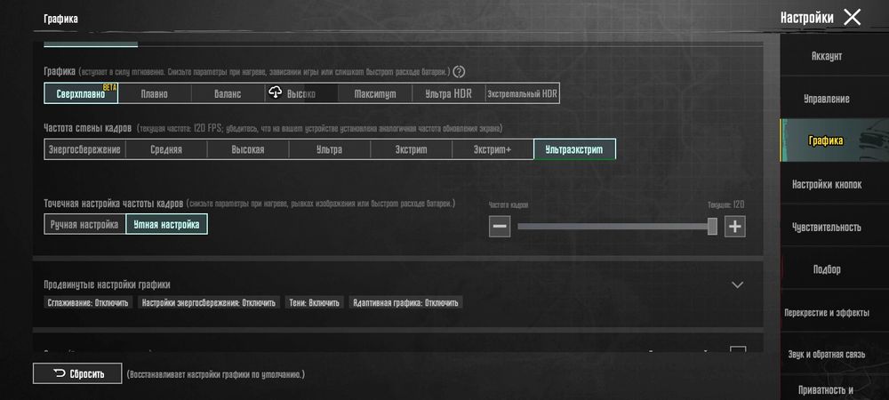The image size is (889, 400).
Task: Click the Продвинутые настройки графики heading
Action: [108, 284]
